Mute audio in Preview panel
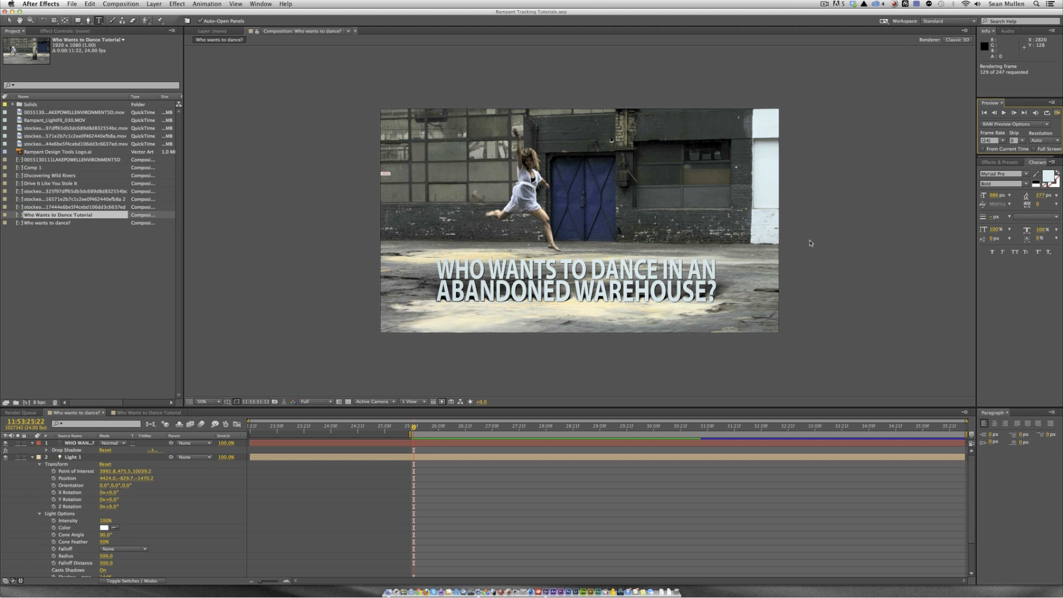Viewport: 1063px width, 598px height. (1035, 113)
